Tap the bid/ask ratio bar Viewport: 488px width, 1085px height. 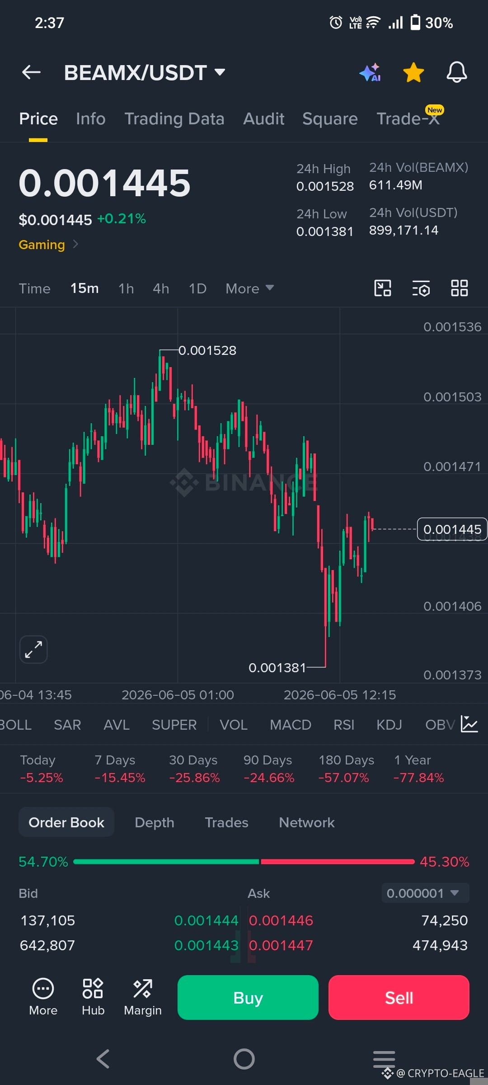244,862
